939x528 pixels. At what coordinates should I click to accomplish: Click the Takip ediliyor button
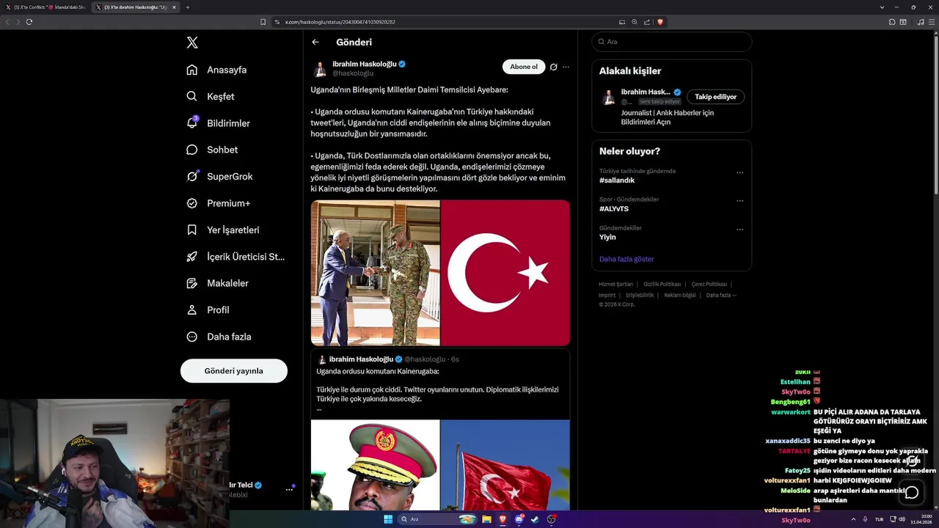(x=716, y=97)
